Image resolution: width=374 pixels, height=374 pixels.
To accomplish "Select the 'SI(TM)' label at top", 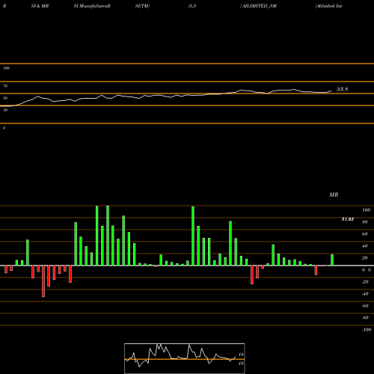I will [142, 6].
